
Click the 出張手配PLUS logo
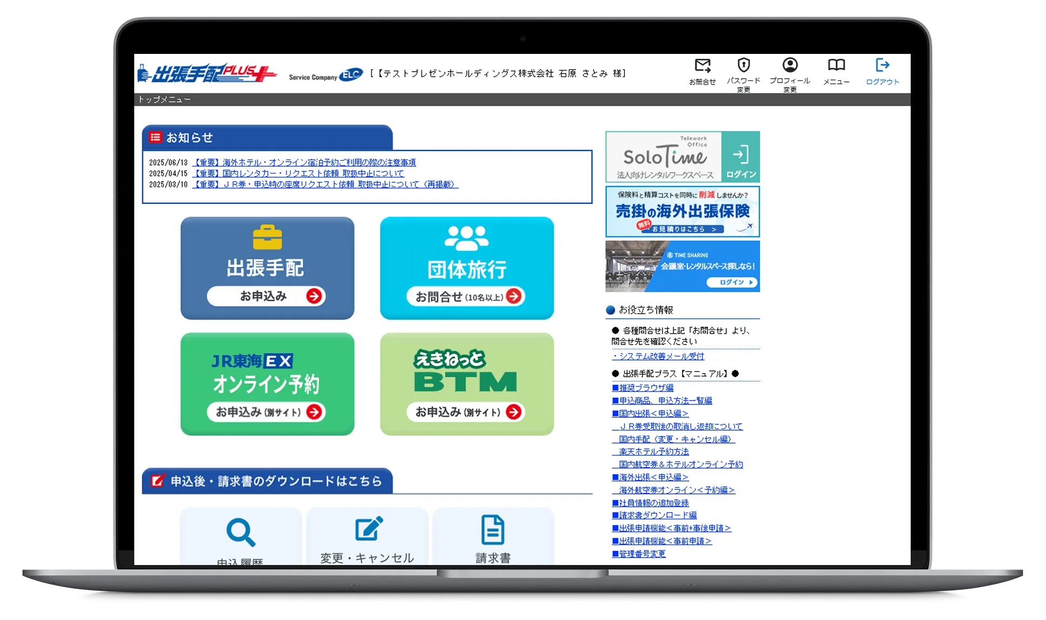point(208,73)
